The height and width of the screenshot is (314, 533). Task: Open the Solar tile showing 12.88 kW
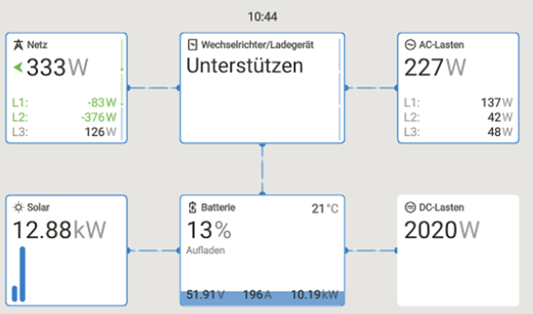(x=66, y=250)
